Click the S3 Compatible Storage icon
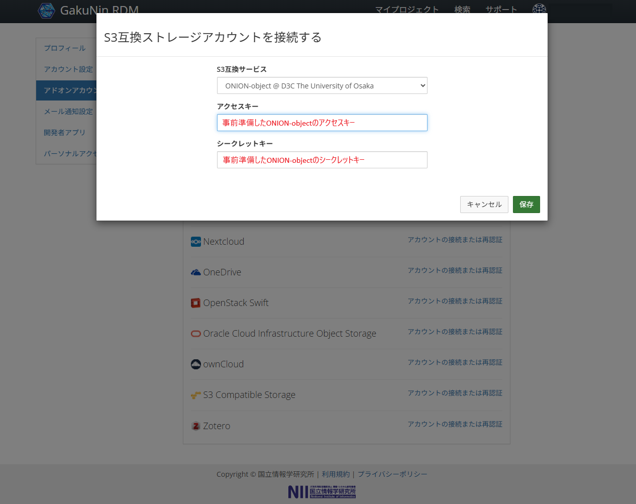Screen dimensions: 636x504 [196, 395]
